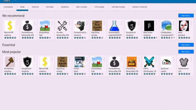Viewport: 196px width, 110px height.
Task: Open the Top New Plugins tab
Action: tap(118, 7)
